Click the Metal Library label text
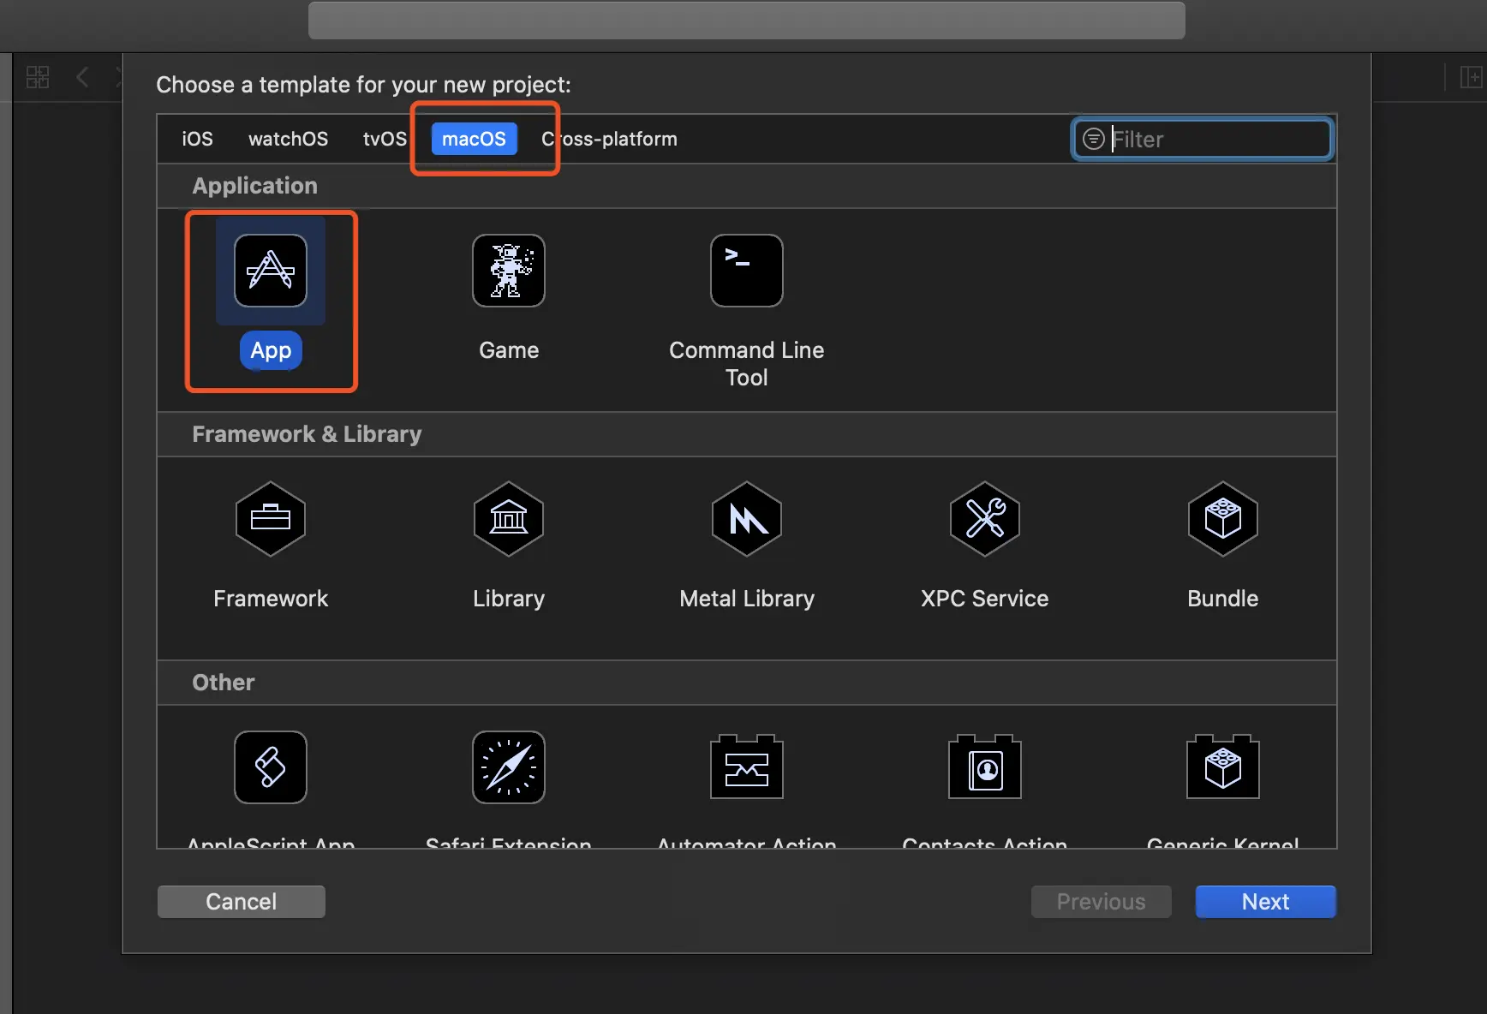 click(747, 599)
